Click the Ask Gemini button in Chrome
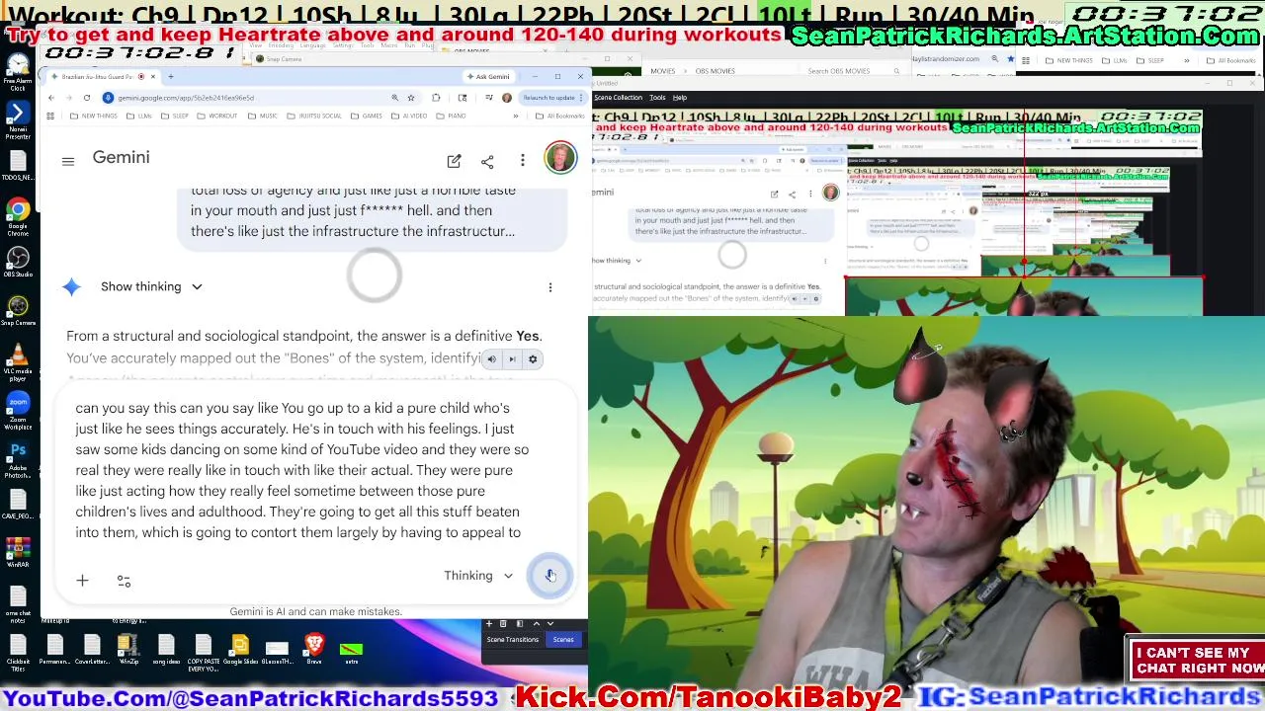 [x=488, y=77]
